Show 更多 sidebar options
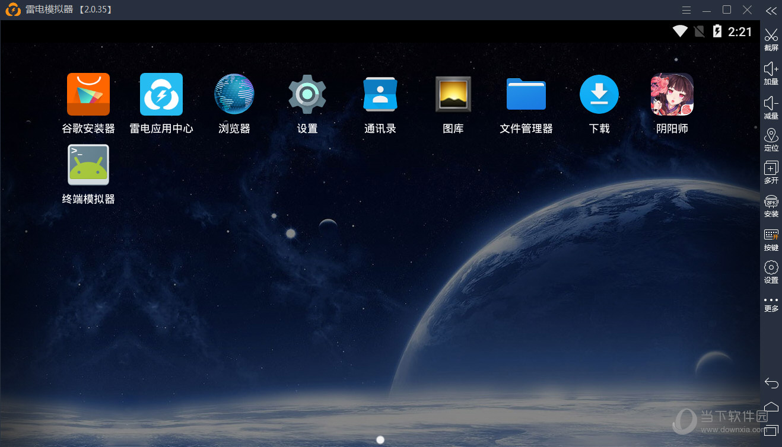This screenshot has height=447, width=782. pyautogui.click(x=771, y=304)
